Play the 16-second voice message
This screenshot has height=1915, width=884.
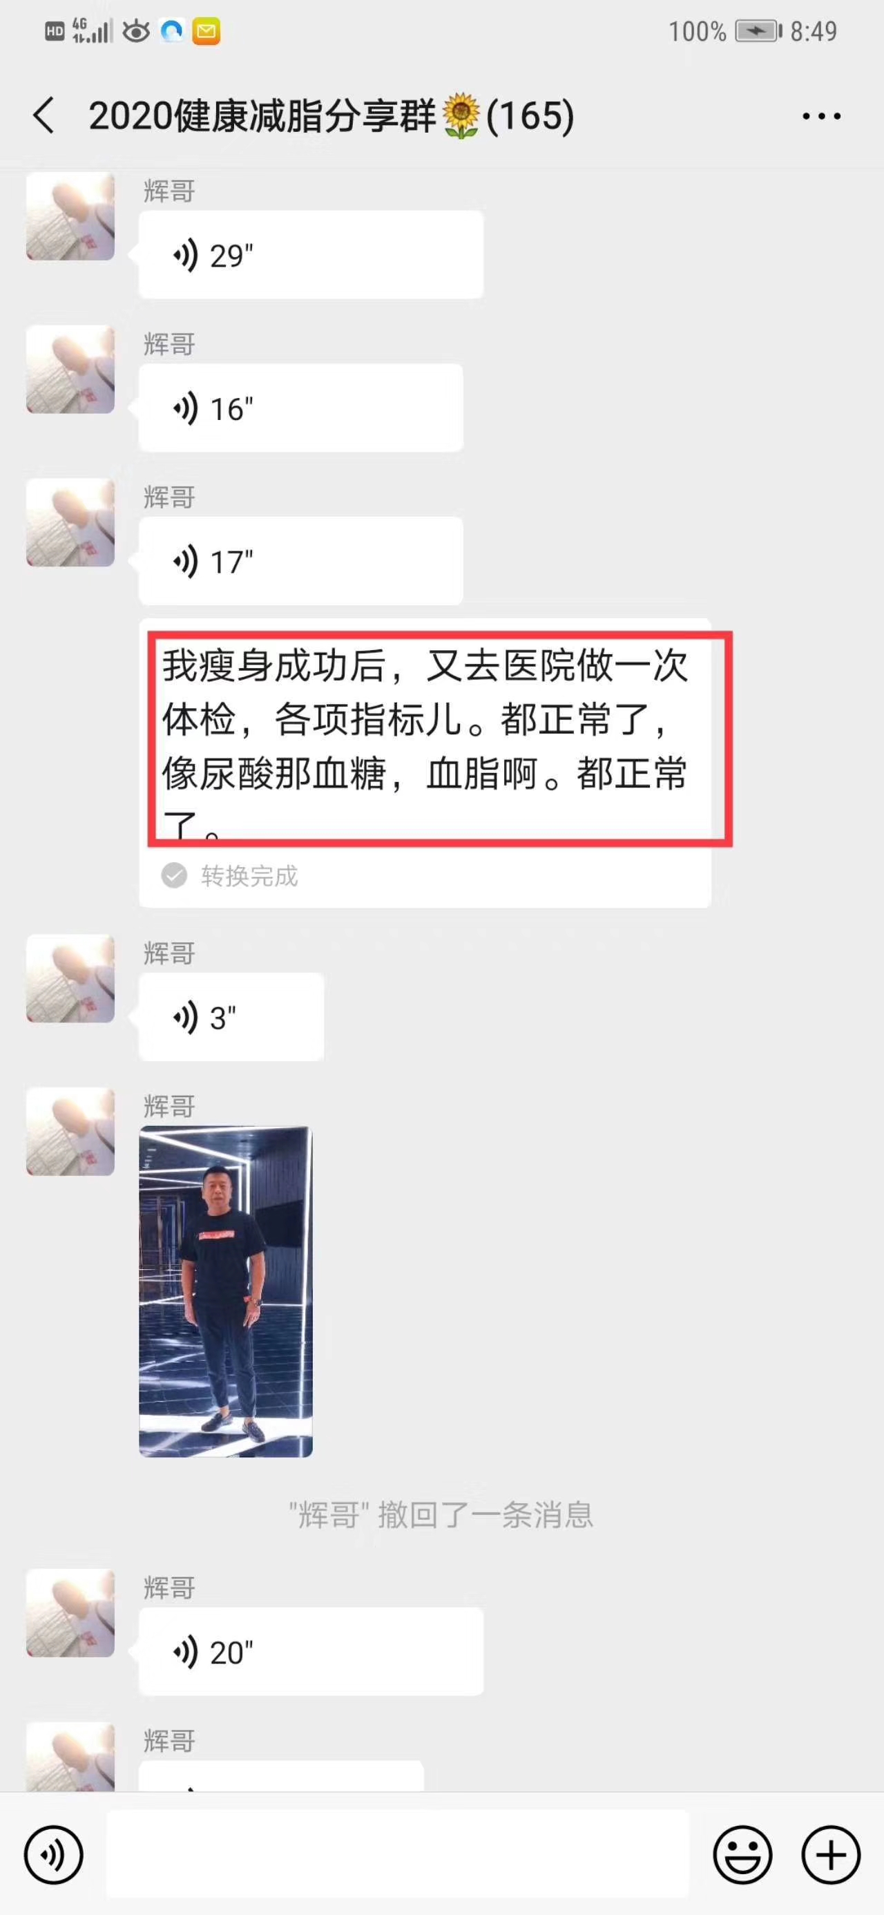[300, 408]
